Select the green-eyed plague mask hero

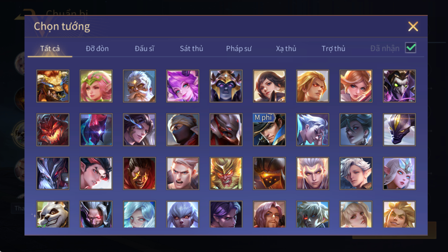[x=399, y=86]
